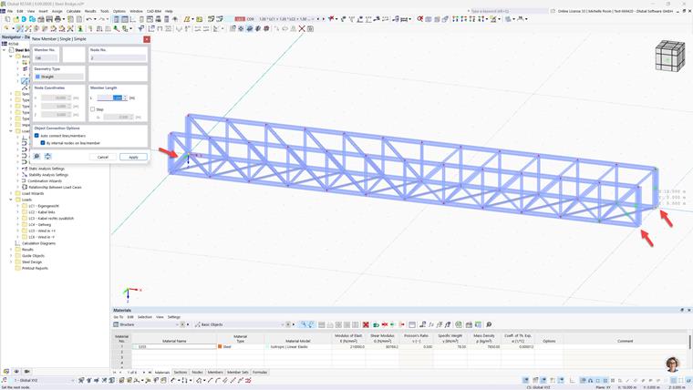Click the Redo arrow icon

click(102, 19)
